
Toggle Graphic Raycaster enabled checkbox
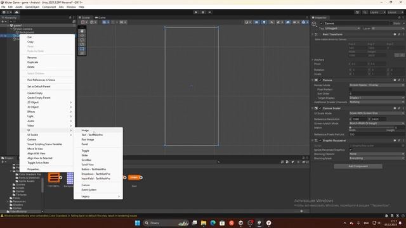pyautogui.click(x=320, y=141)
